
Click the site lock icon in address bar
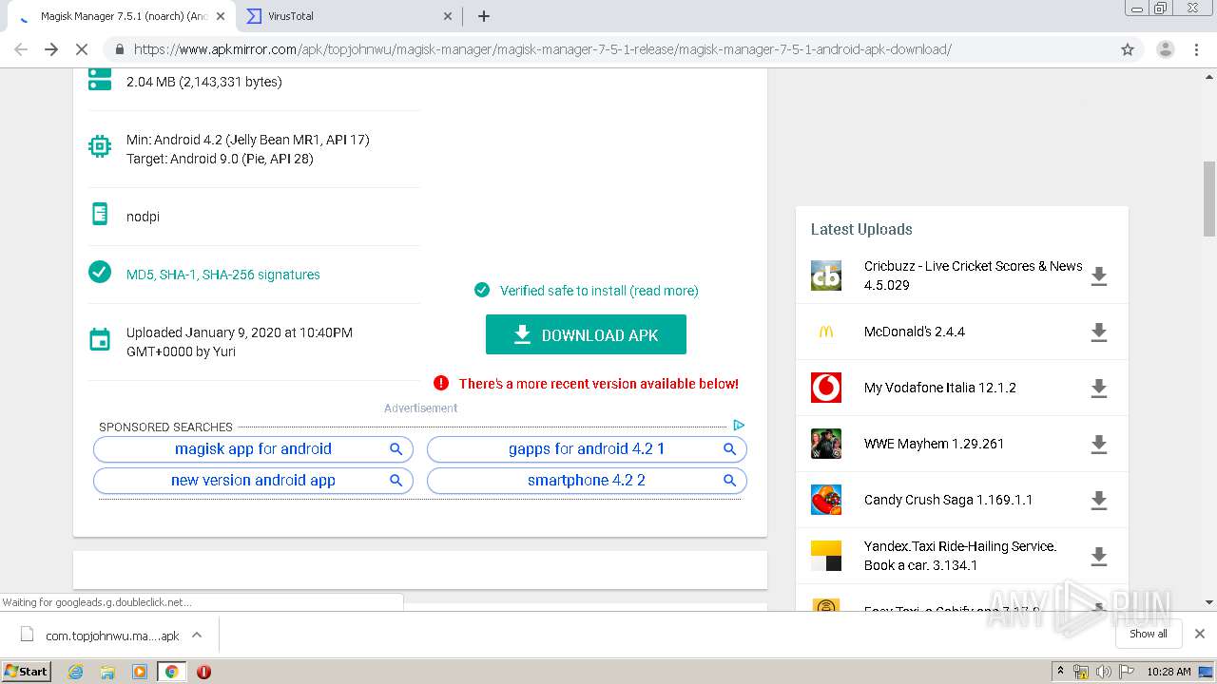point(120,49)
